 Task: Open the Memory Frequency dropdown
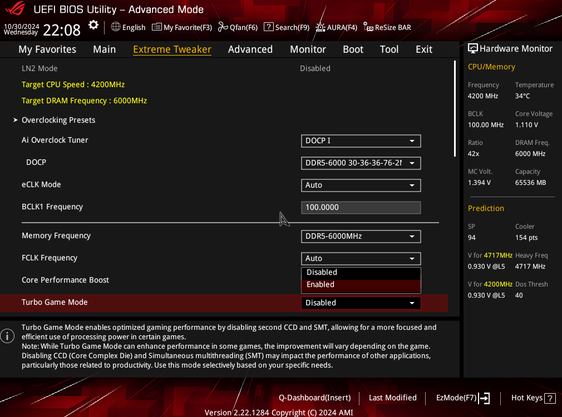(361, 237)
